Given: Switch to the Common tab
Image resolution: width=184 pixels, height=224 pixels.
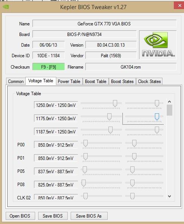Looking at the screenshot, I should pos(16,81).
